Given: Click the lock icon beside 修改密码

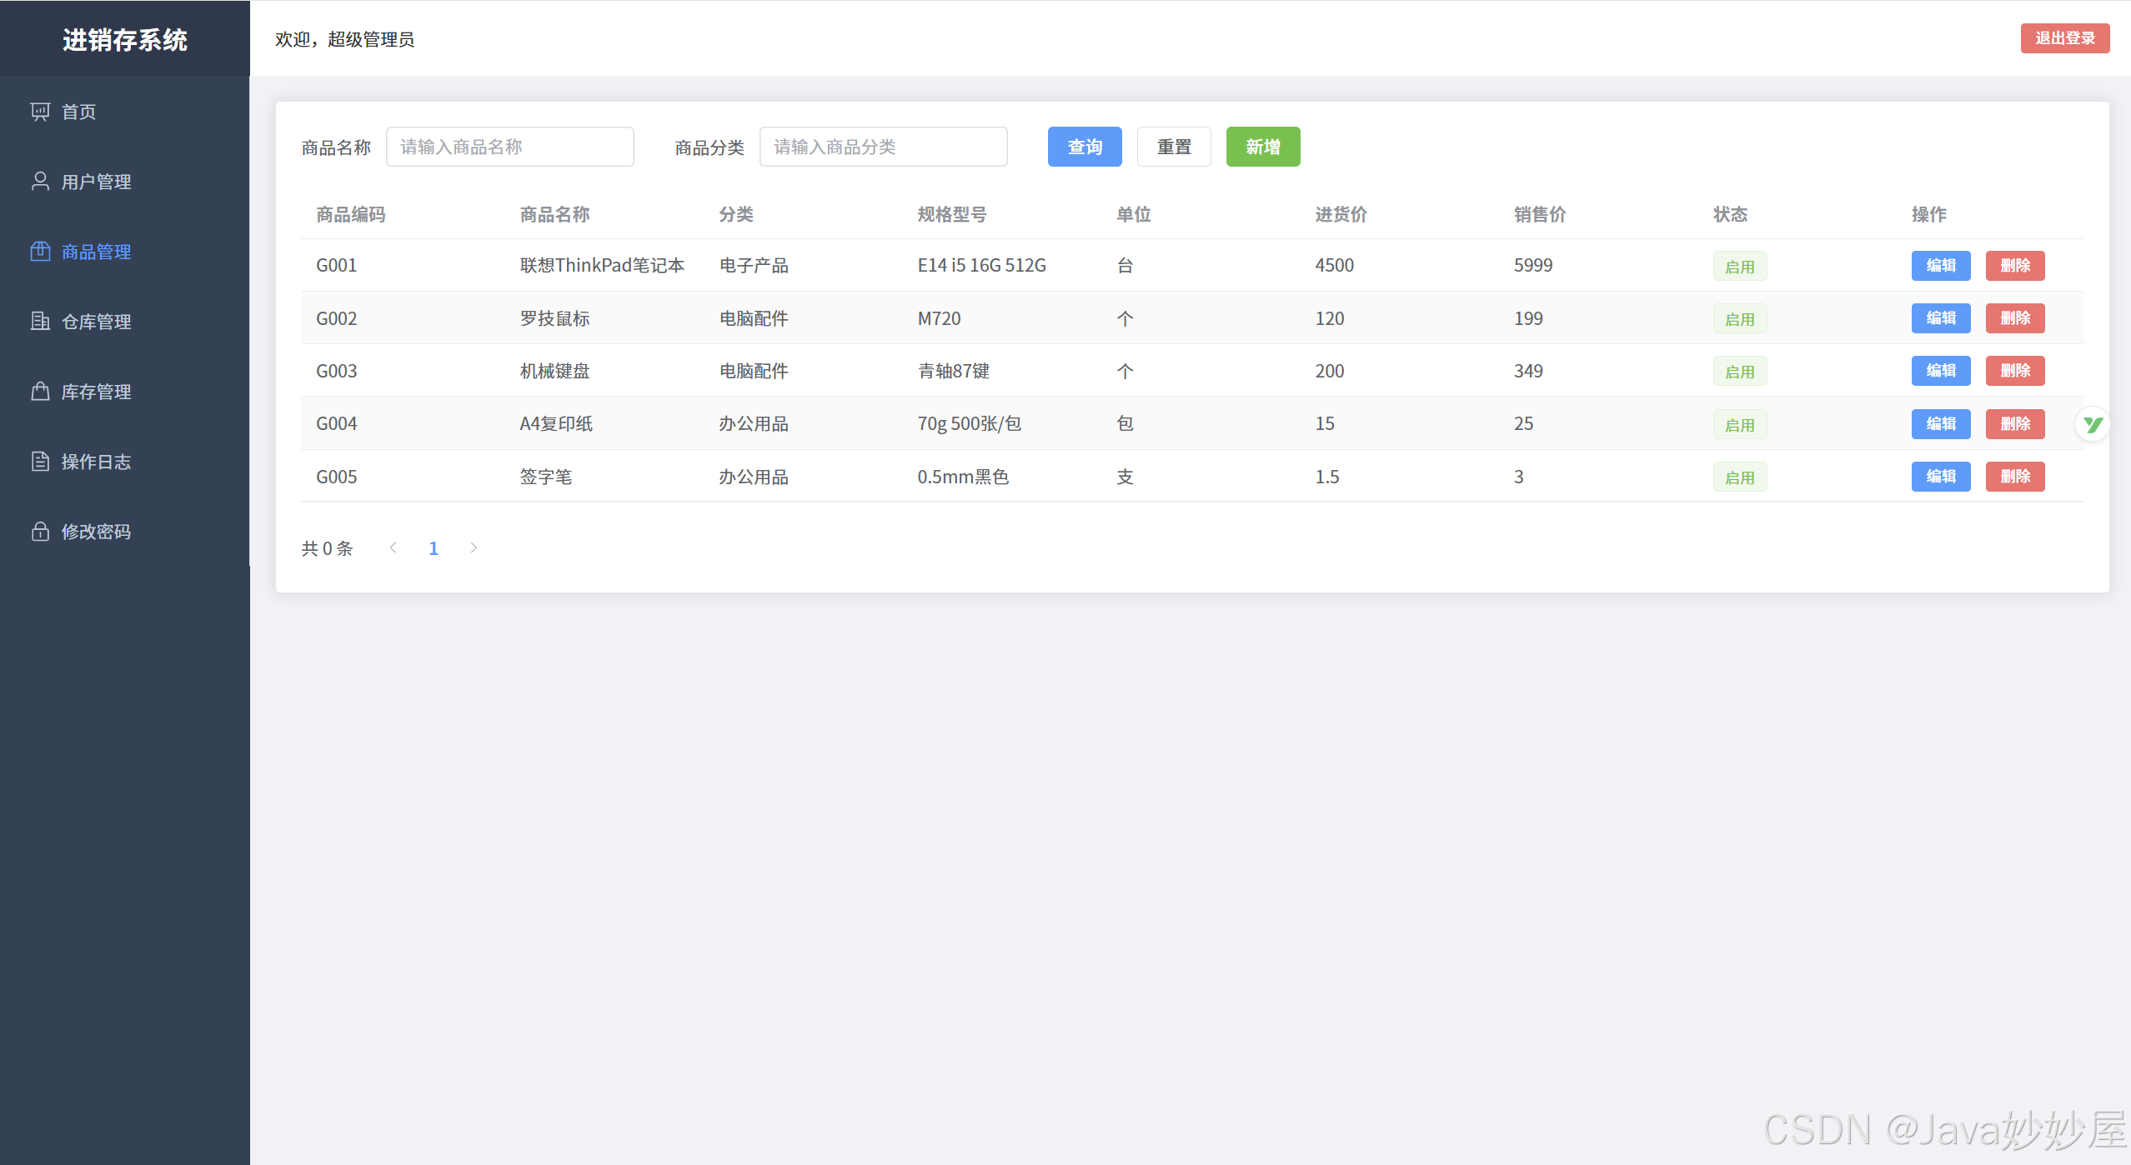Looking at the screenshot, I should click(x=40, y=532).
